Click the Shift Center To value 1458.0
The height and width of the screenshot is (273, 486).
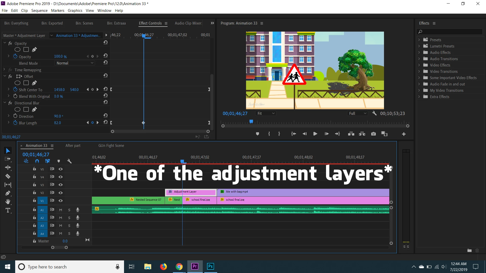[59, 90]
